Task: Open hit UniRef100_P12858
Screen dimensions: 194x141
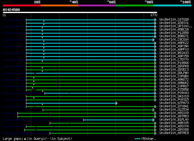Action: pyautogui.click(x=174, y=33)
